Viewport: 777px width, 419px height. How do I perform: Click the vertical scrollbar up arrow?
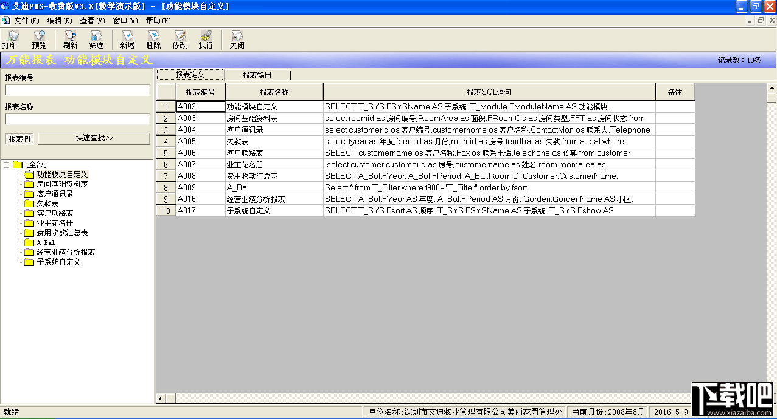coord(772,88)
